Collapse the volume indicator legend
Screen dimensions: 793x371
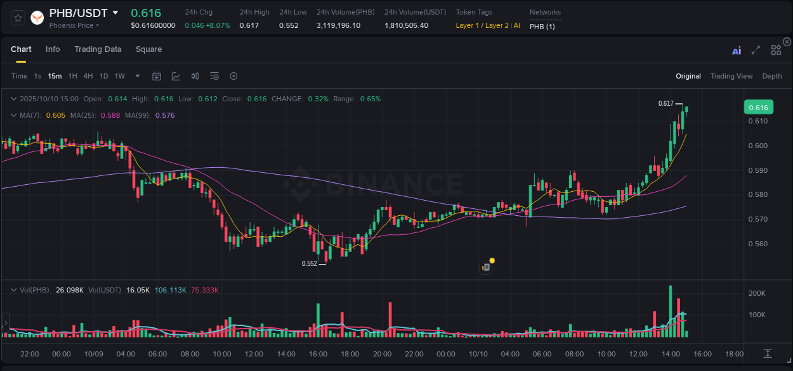click(14, 289)
